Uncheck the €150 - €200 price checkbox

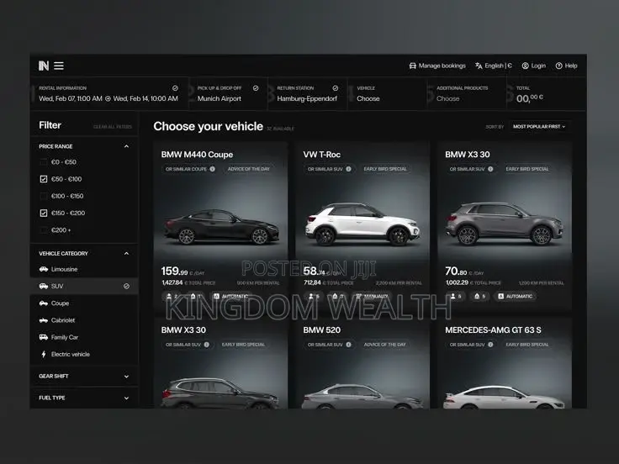[x=44, y=213]
